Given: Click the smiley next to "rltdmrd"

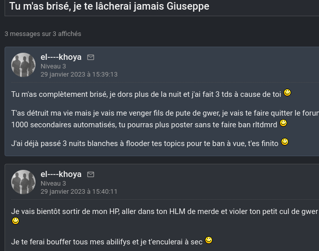Looking at the screenshot, I should tap(283, 123).
